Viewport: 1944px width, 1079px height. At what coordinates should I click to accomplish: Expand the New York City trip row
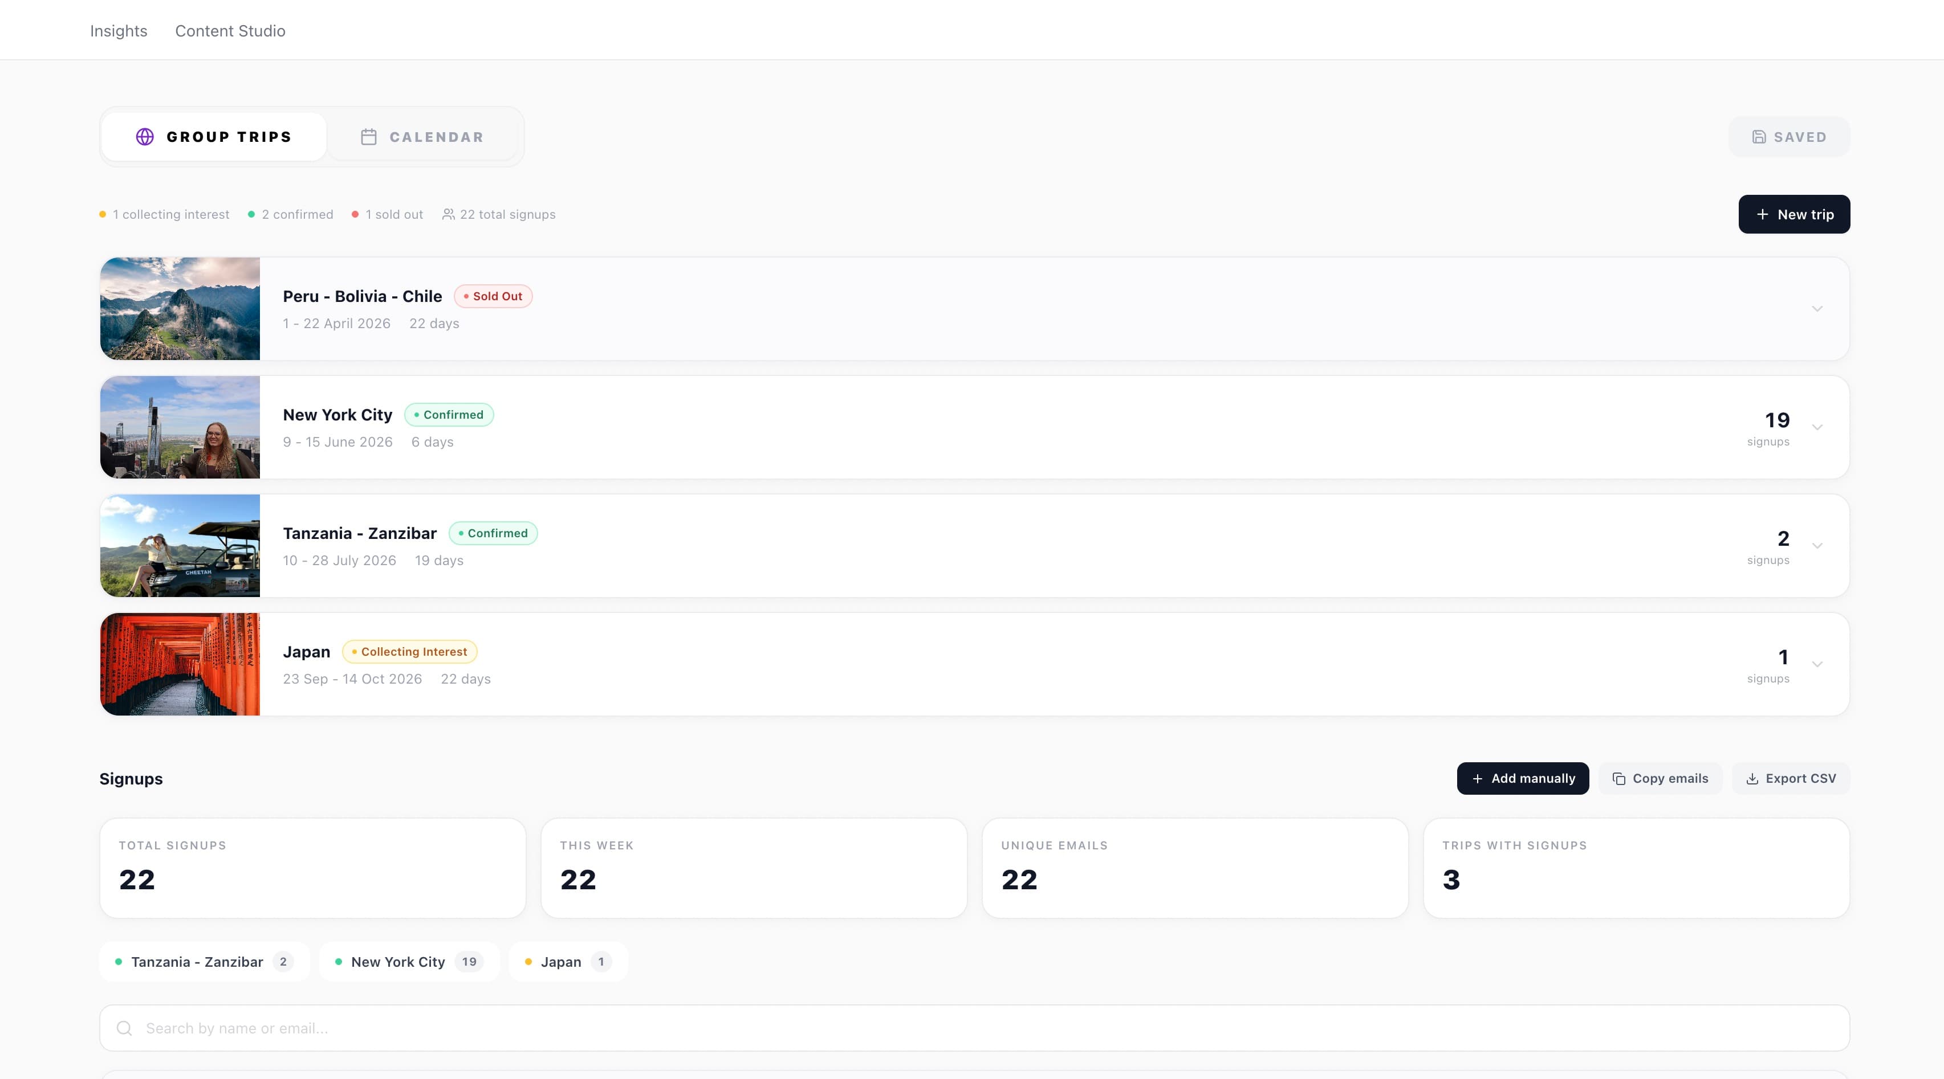point(1817,427)
